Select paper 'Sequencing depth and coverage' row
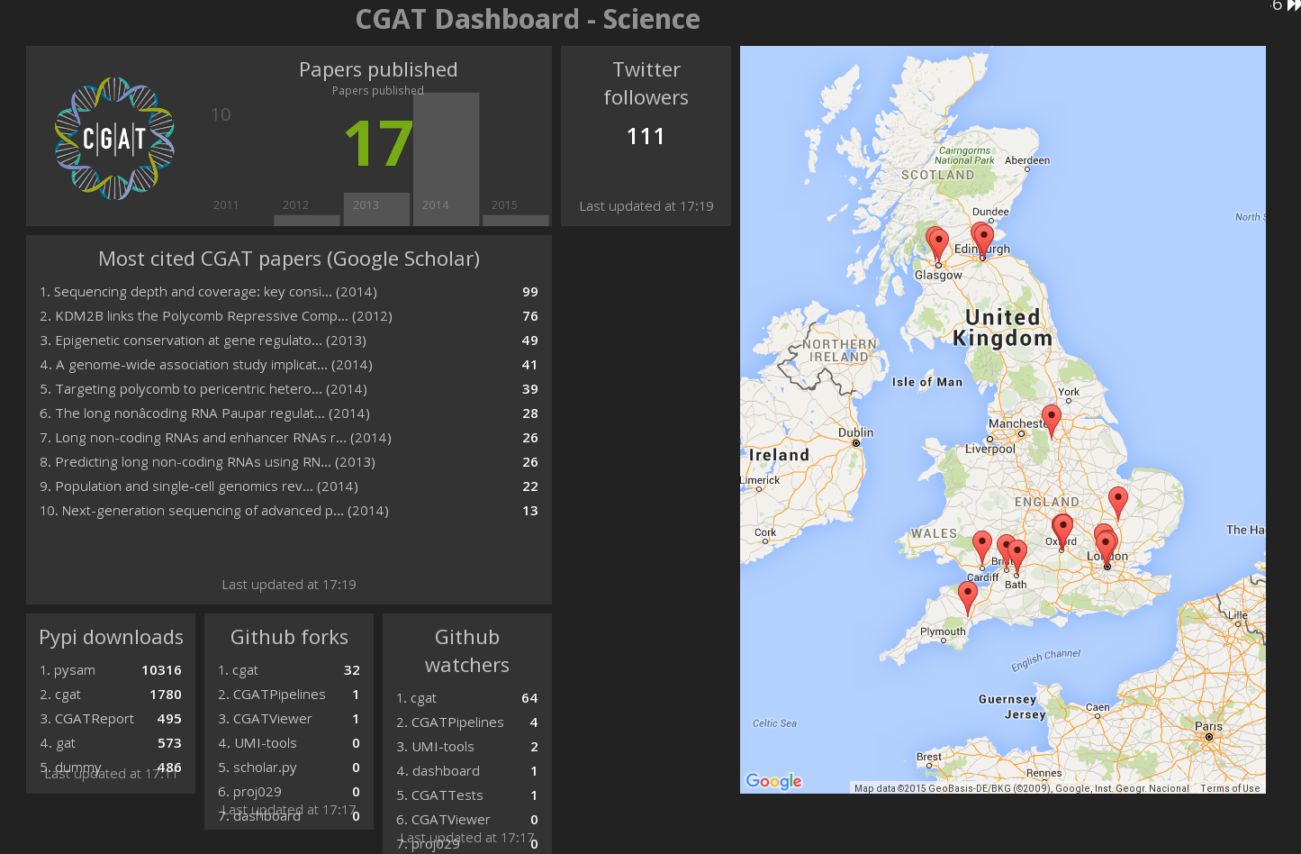 289,292
